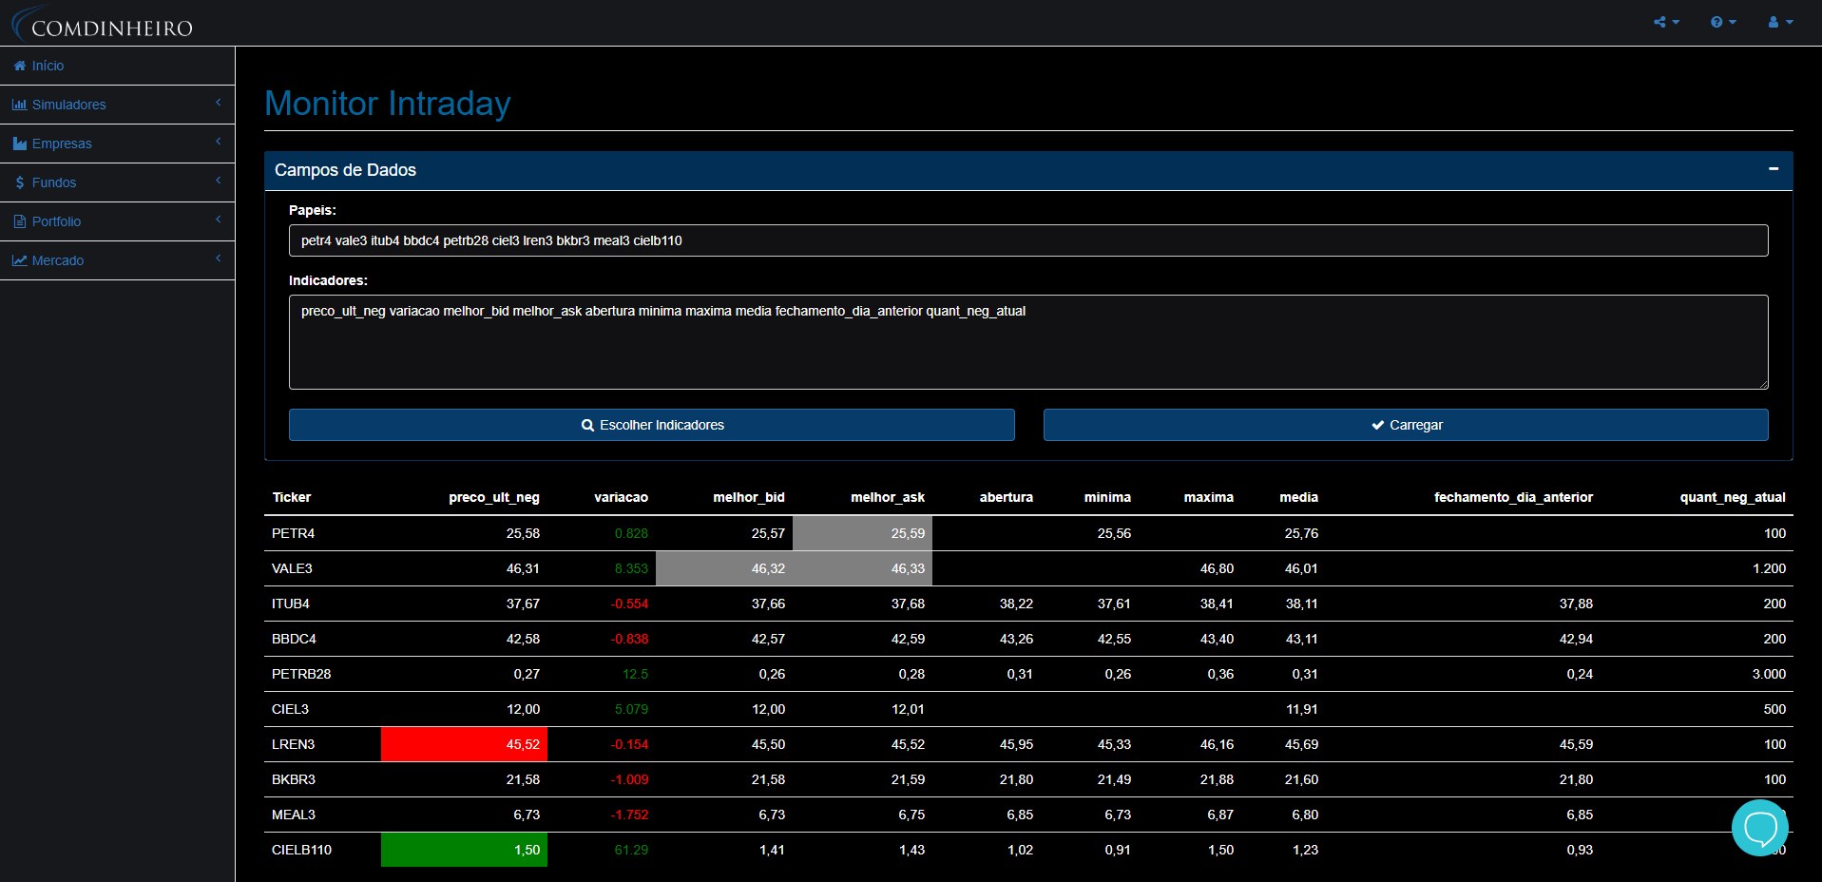Image resolution: width=1822 pixels, height=882 pixels.
Task: Open the Fundos menu item
Action: [x=117, y=182]
